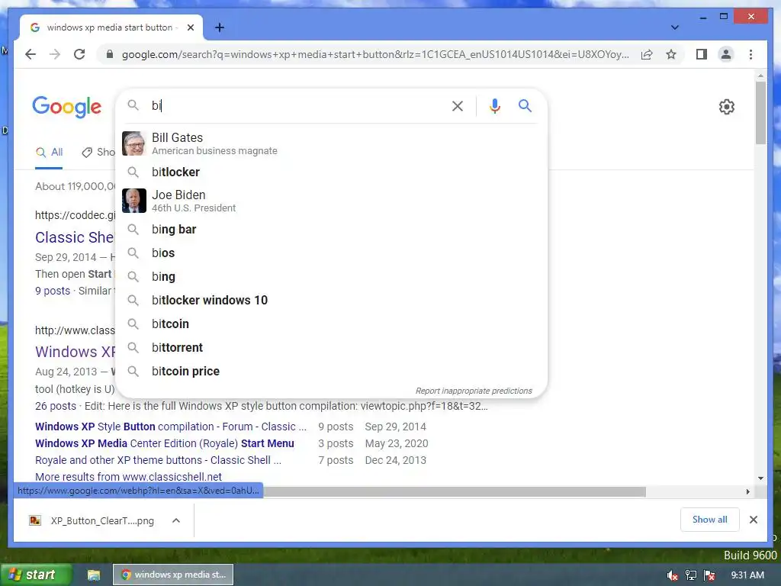Open Royale and other XP theme buttons link
The image size is (781, 586).
pos(159,460)
